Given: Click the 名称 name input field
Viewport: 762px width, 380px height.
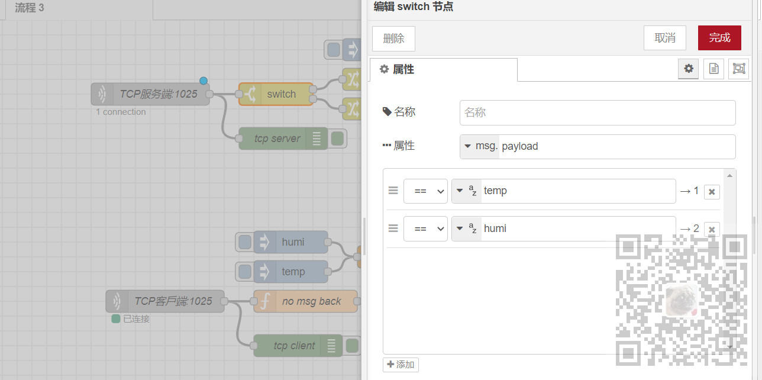Looking at the screenshot, I should (x=597, y=112).
